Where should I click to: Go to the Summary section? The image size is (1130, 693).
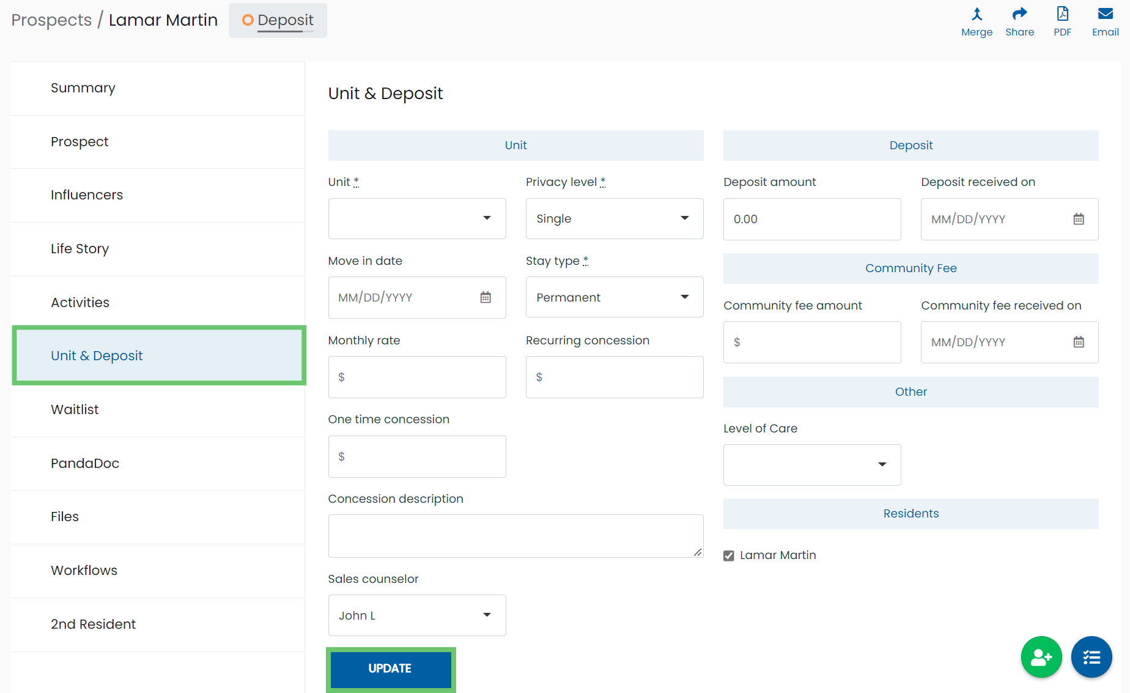[158, 88]
